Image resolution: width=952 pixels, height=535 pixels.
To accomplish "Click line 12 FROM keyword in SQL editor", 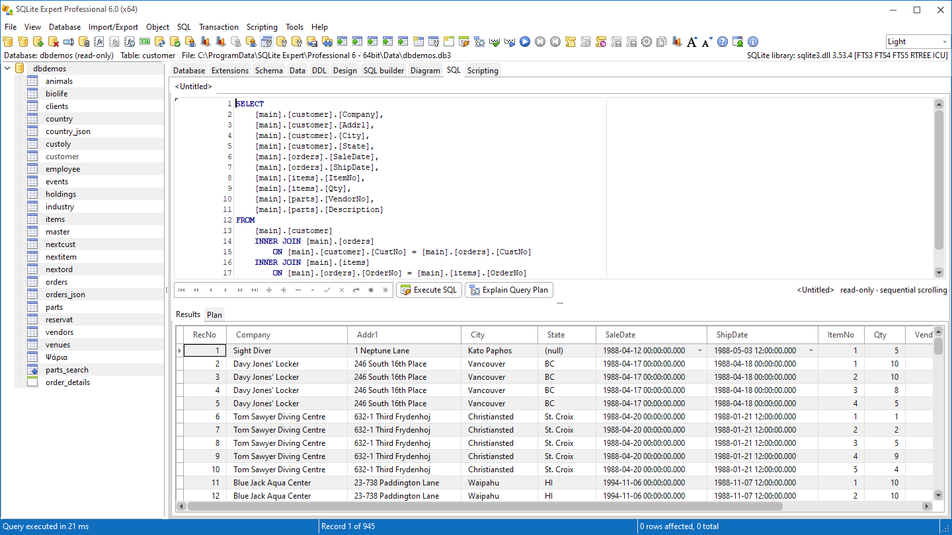I will tap(245, 220).
